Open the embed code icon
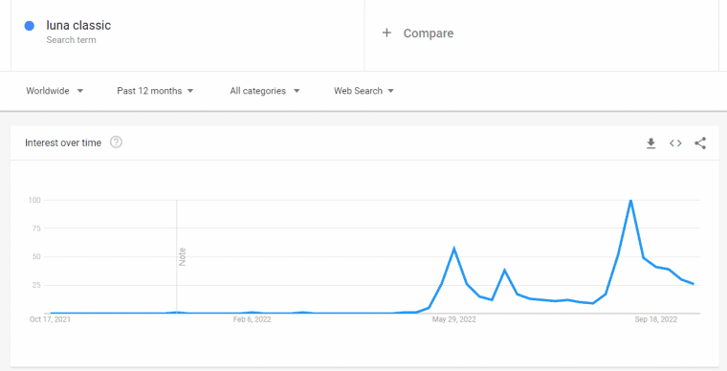727x371 pixels. [675, 143]
